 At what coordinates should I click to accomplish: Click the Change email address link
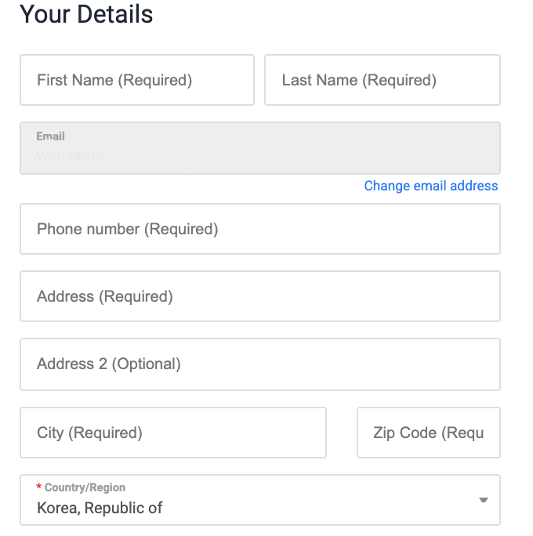click(431, 186)
